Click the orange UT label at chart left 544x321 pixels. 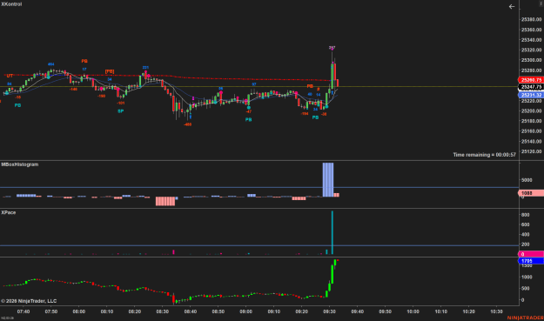pos(10,76)
